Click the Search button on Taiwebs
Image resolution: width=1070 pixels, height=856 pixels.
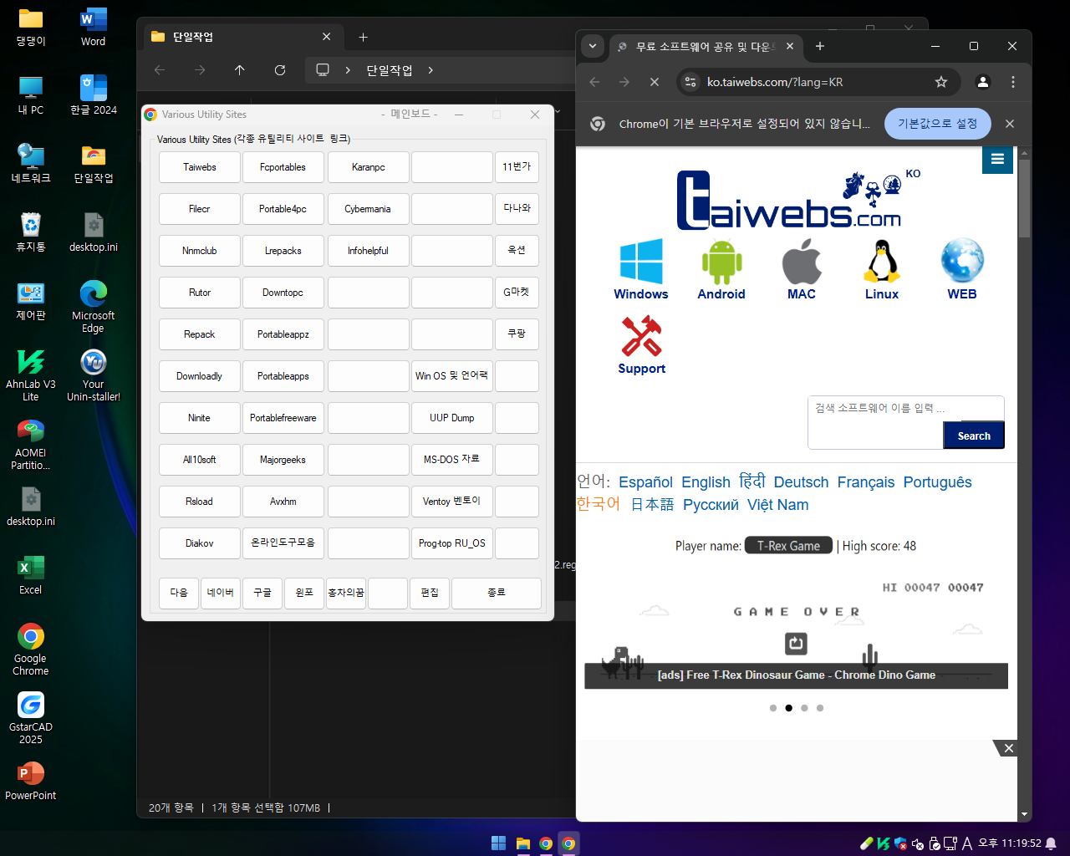[974, 436]
